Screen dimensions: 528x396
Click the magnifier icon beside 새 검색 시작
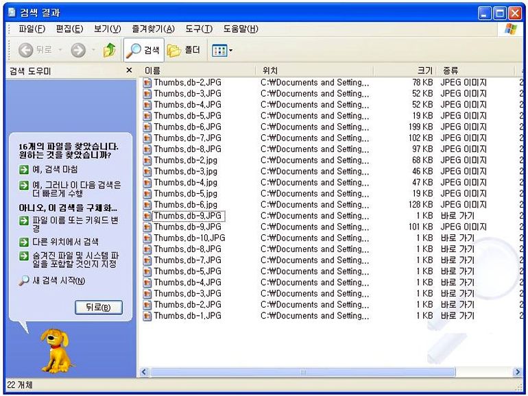click(x=23, y=281)
